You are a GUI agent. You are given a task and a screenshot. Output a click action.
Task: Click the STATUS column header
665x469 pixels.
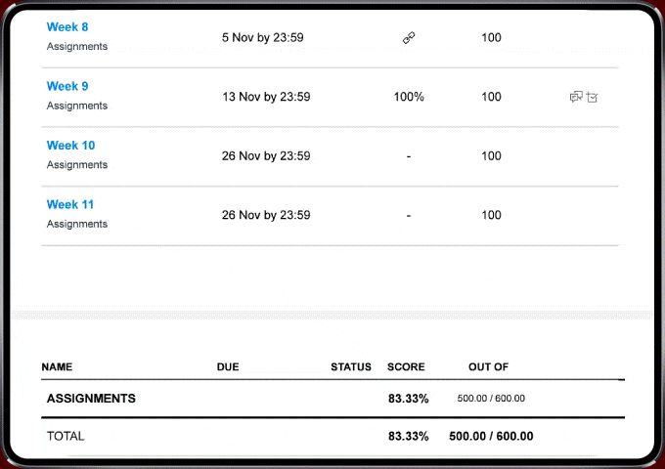pyautogui.click(x=351, y=367)
